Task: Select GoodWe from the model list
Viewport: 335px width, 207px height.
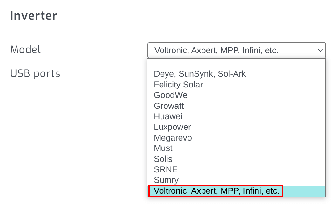Action: (x=171, y=95)
